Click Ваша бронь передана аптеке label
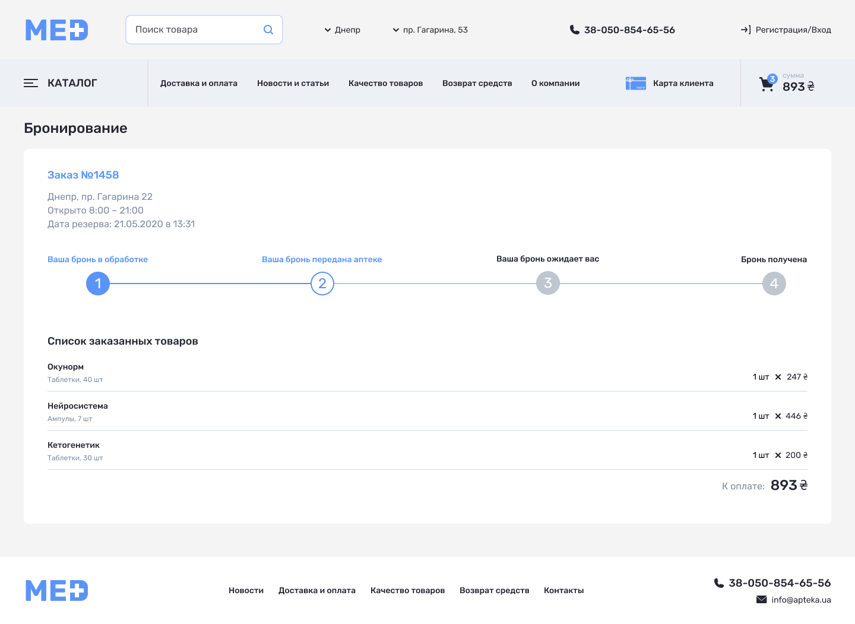The width and height of the screenshot is (855, 624). [322, 259]
